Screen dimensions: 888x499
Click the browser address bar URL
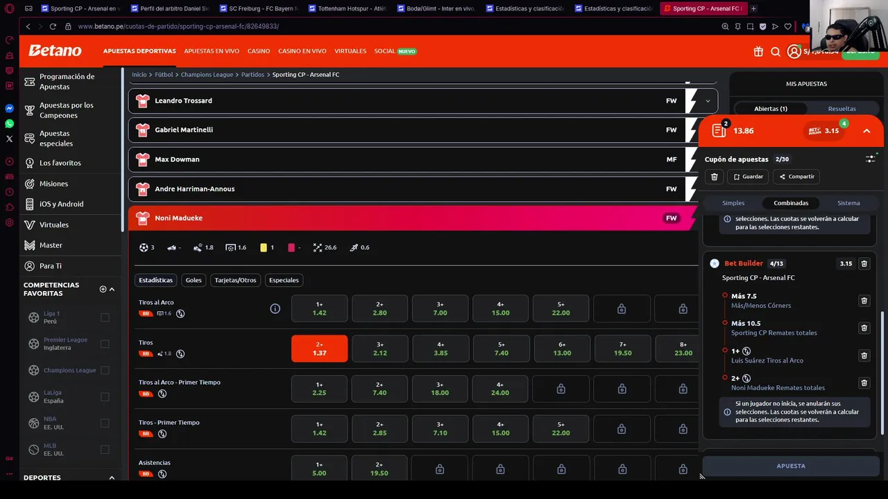(178, 26)
